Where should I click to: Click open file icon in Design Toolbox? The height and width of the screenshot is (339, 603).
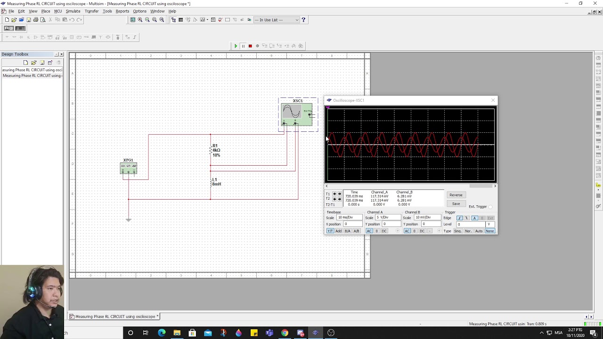[33, 63]
